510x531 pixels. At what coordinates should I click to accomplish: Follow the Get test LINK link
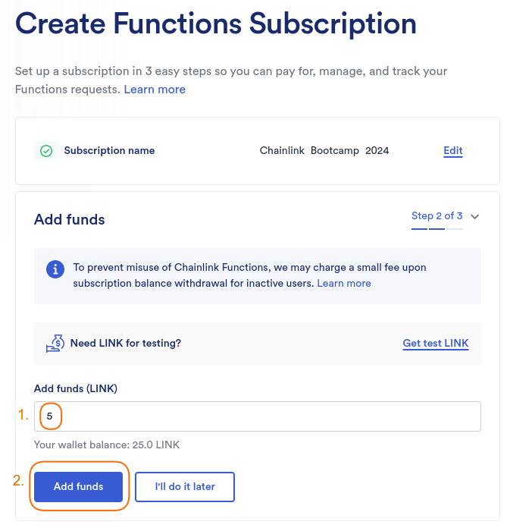436,344
